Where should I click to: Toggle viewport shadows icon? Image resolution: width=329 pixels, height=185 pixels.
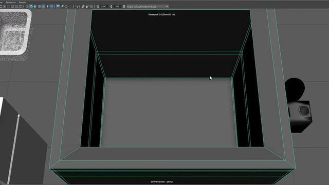[51, 7]
